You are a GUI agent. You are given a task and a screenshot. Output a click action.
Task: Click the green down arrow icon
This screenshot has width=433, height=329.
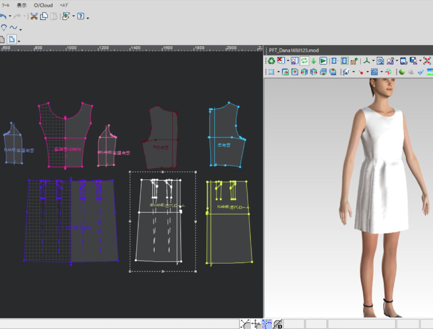coord(313,61)
